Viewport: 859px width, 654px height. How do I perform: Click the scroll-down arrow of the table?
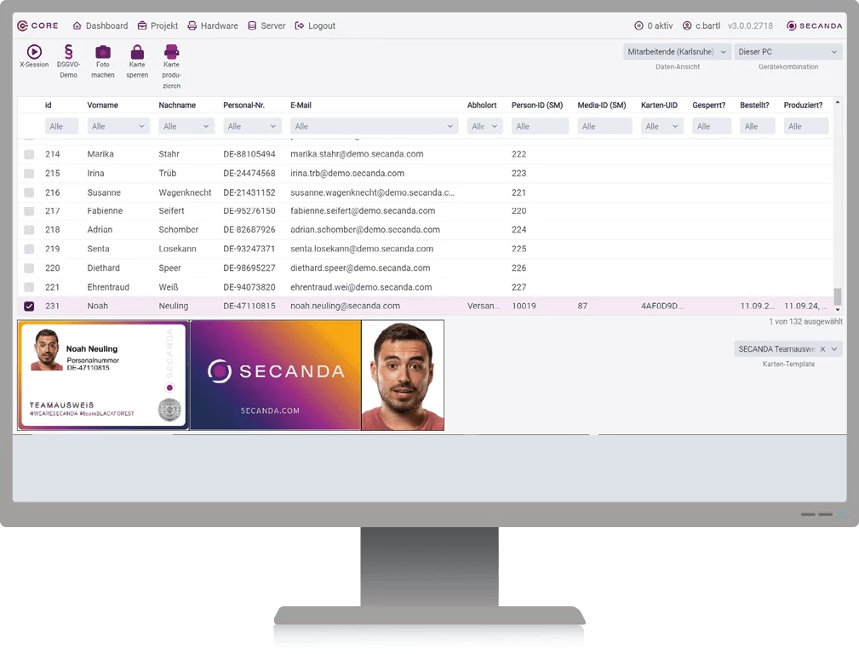837,310
